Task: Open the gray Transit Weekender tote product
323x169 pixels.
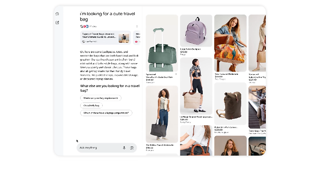Action: (x=162, y=114)
